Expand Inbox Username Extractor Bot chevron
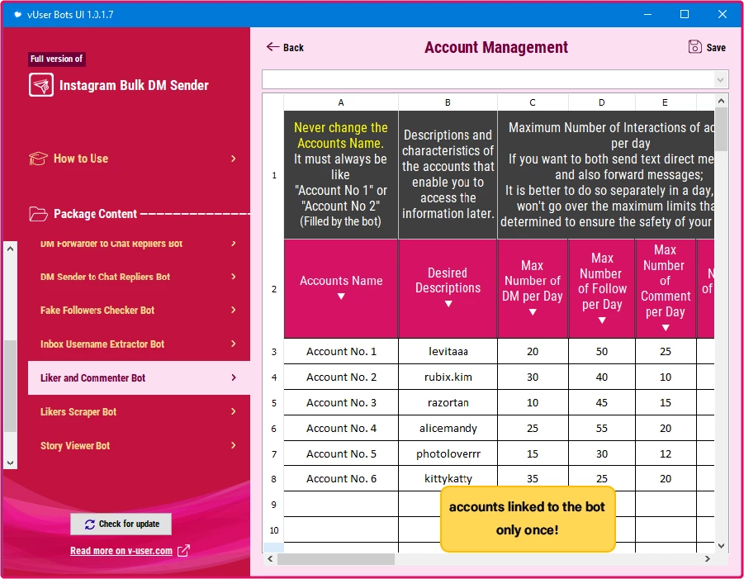Image resolution: width=744 pixels, height=579 pixels. tap(234, 344)
